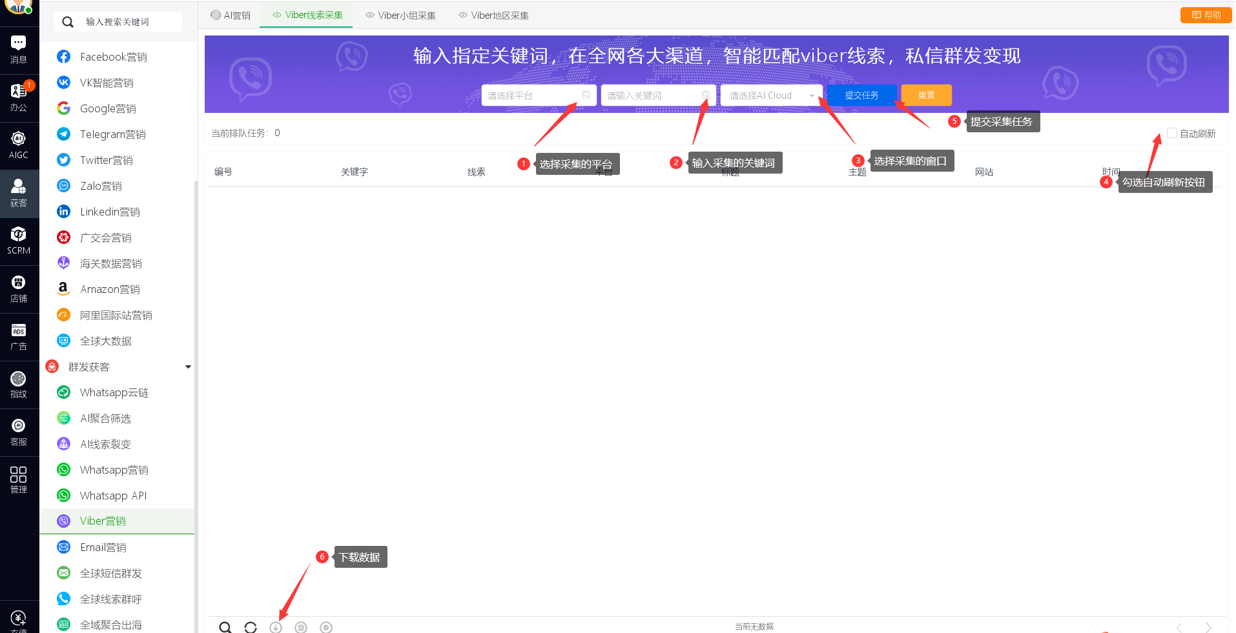Click the 网站 column header
This screenshot has height=633, width=1236.
coord(984,172)
